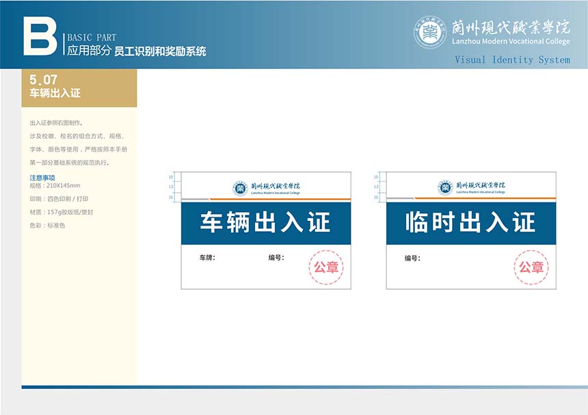Click the 员工识别和奖励系统 header title
Screen dimensions: 588x415
[160, 51]
